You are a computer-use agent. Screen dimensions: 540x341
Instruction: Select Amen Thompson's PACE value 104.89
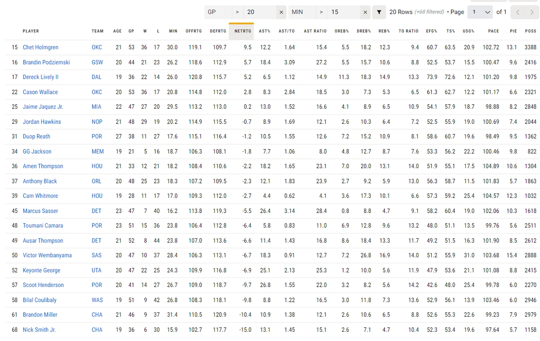491,166
